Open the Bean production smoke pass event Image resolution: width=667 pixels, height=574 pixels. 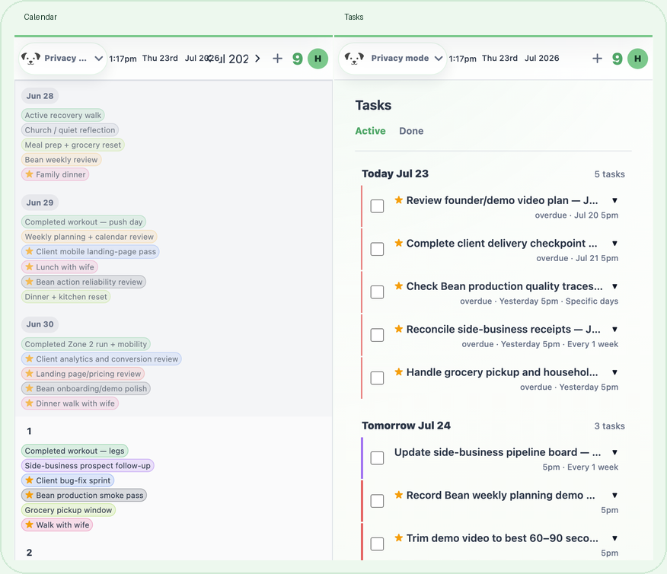(x=85, y=496)
